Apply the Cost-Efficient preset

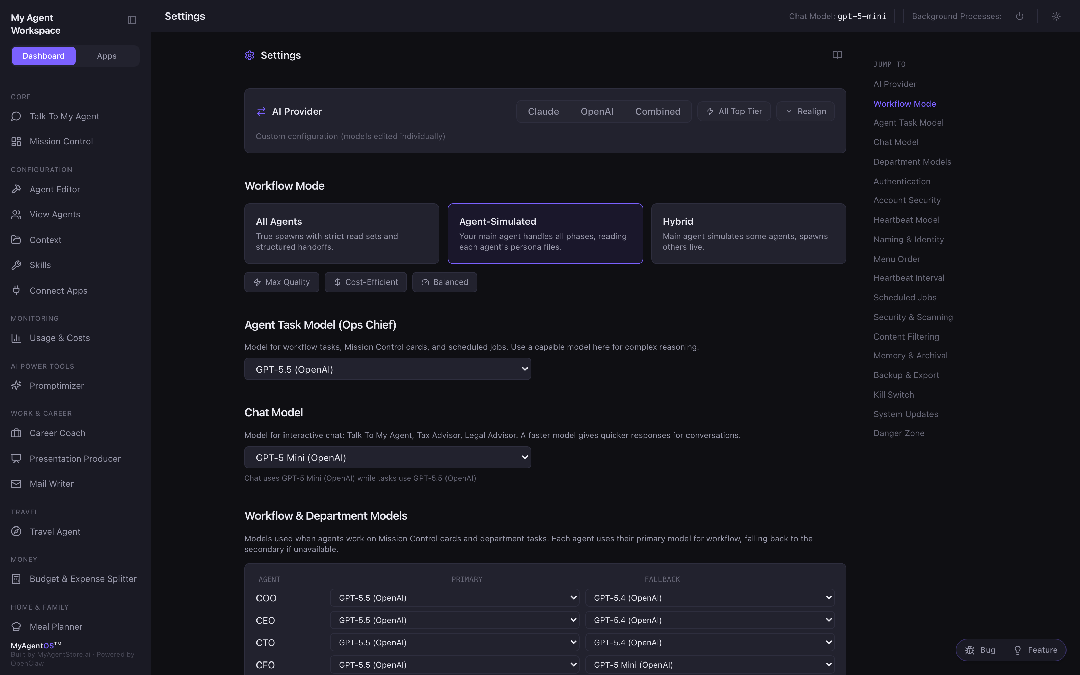[x=366, y=282]
